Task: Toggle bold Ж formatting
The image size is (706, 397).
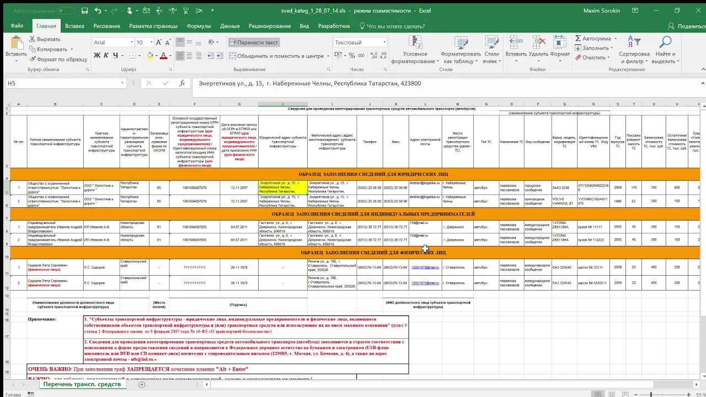Action: pyautogui.click(x=97, y=55)
